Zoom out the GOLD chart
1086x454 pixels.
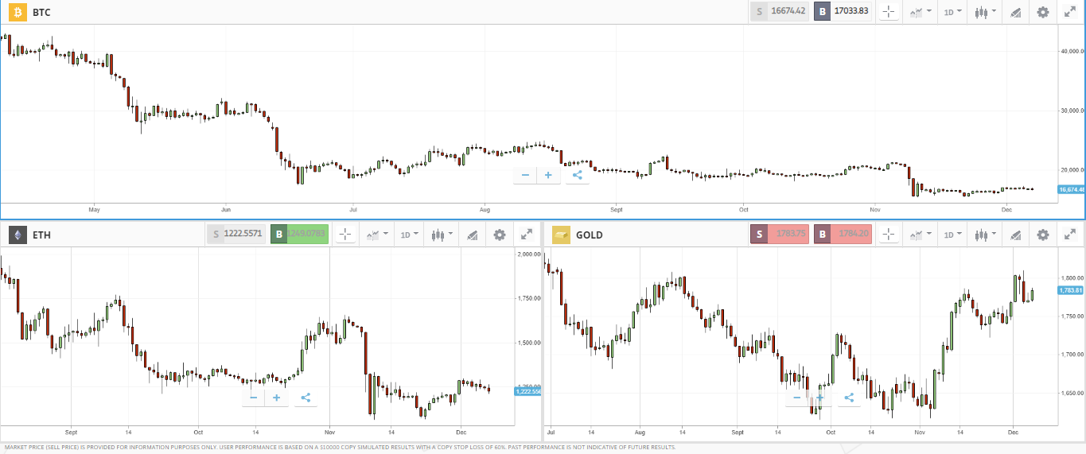coord(797,398)
